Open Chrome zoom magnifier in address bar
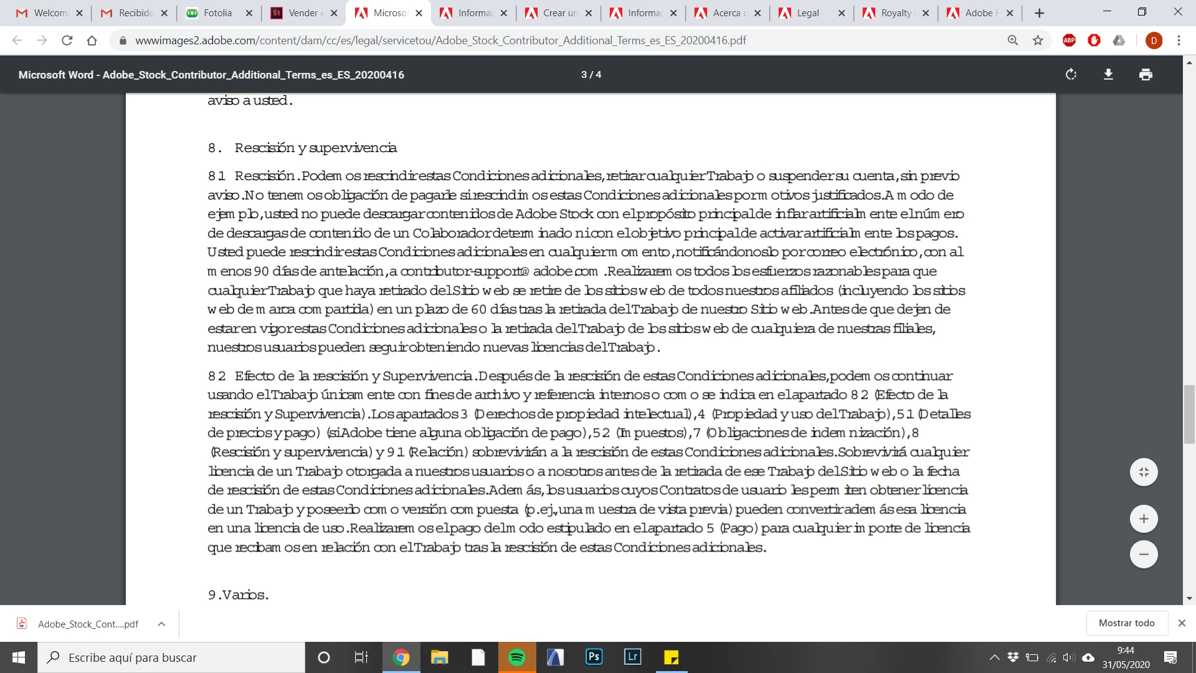 [1013, 41]
